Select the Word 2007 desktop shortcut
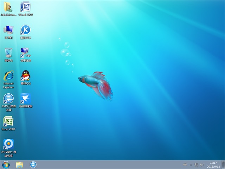The height and width of the screenshot is (169, 225). 25,7
